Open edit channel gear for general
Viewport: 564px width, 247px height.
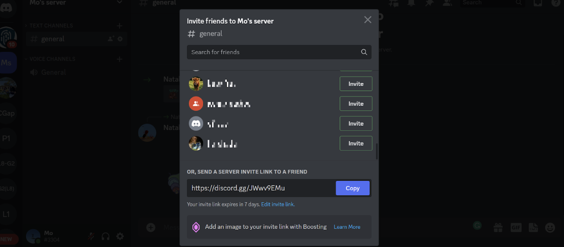(x=120, y=39)
